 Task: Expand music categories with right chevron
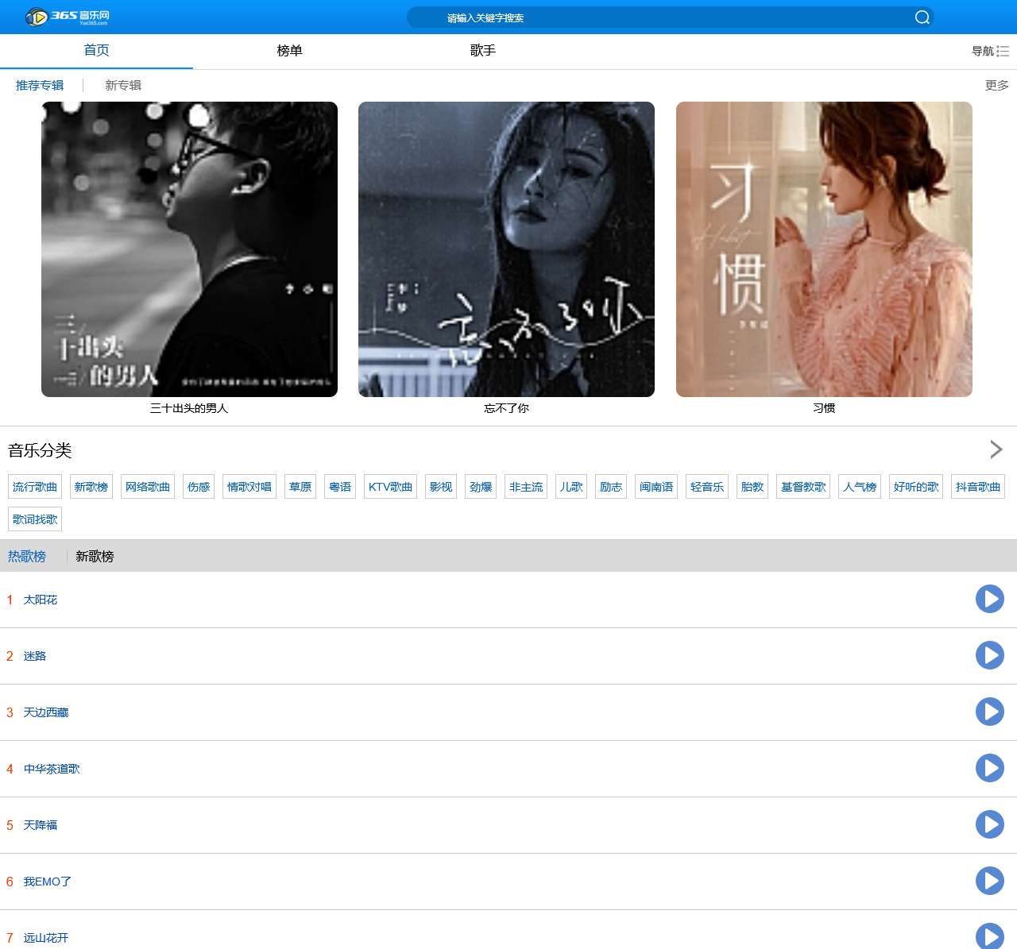[x=996, y=449]
